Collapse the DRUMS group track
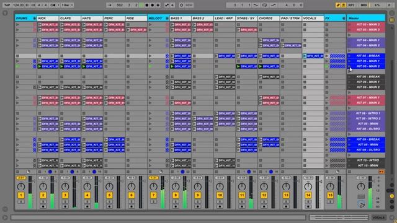 [x=34, y=19]
